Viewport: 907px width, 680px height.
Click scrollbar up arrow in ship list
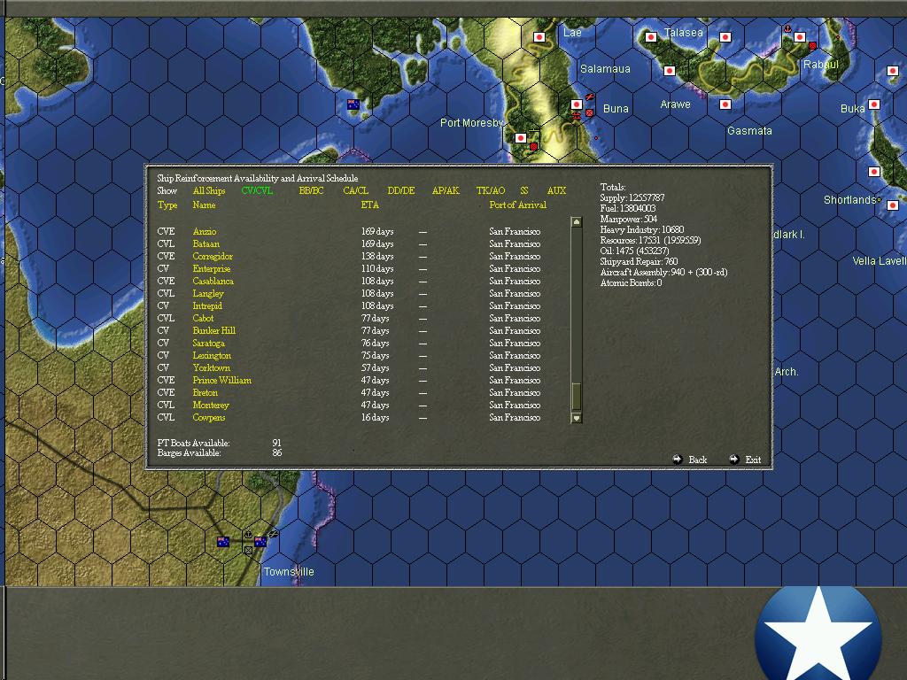(576, 222)
